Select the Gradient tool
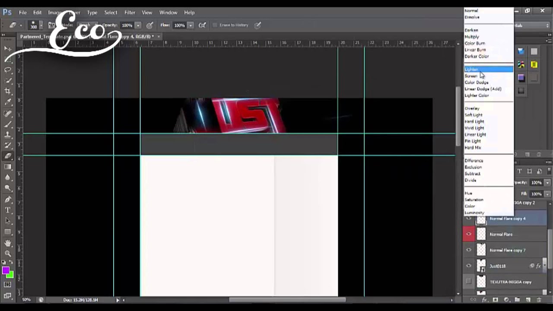The image size is (553, 311). tap(8, 167)
